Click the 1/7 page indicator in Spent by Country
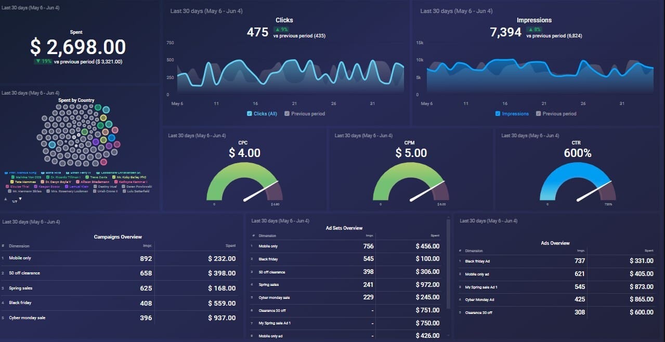665x342 pixels. click(x=14, y=202)
